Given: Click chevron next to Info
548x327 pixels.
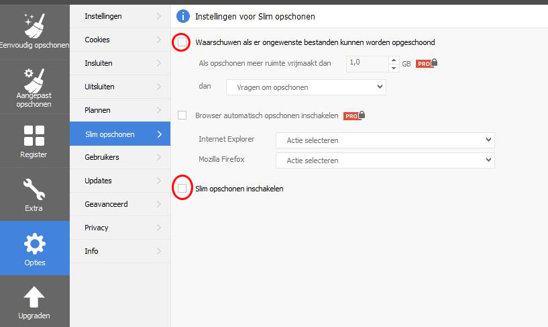Looking at the screenshot, I should pyautogui.click(x=159, y=250).
